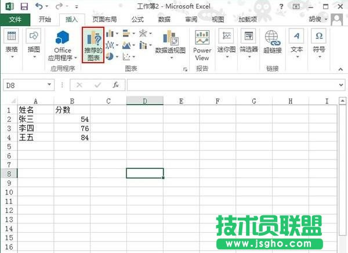
Task: Open 迷你图 sparklines group
Action: pos(226,44)
